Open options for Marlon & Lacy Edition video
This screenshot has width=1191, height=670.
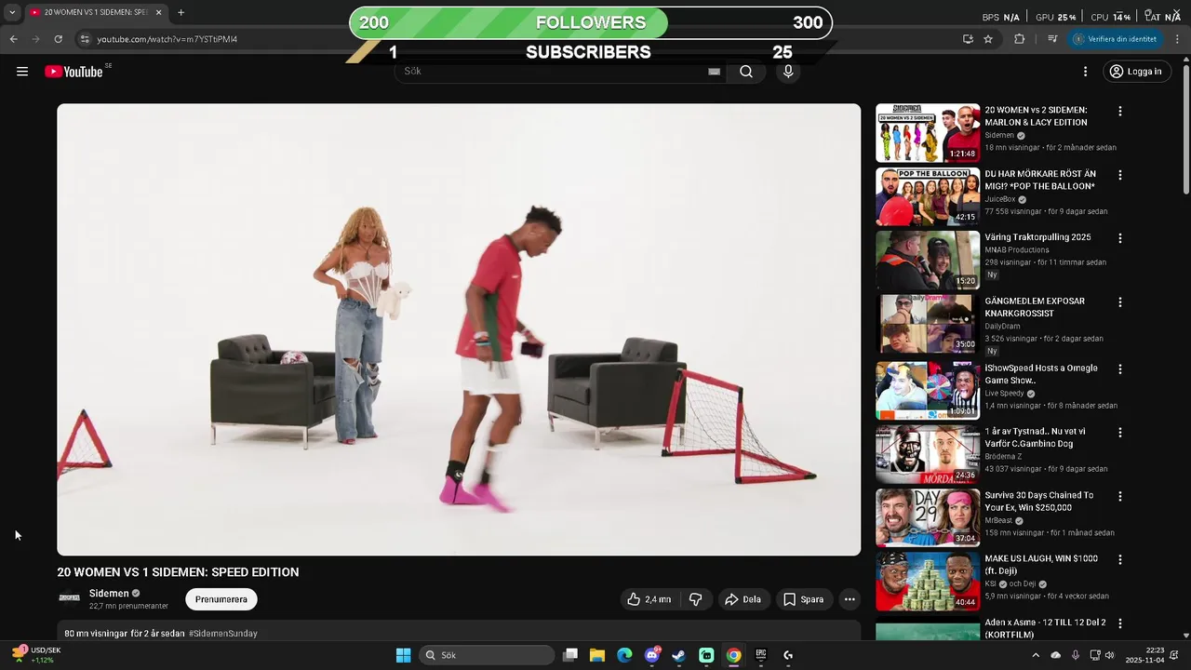click(x=1120, y=111)
